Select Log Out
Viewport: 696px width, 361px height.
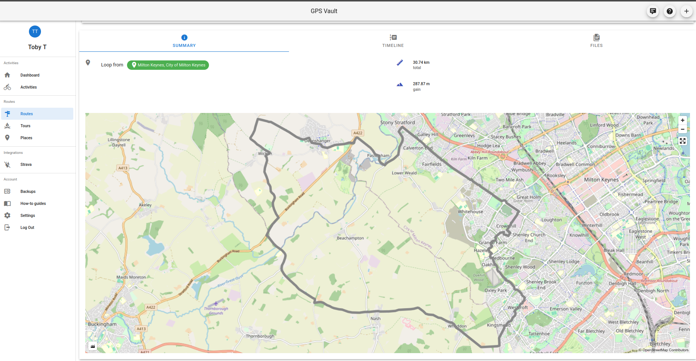point(37,227)
